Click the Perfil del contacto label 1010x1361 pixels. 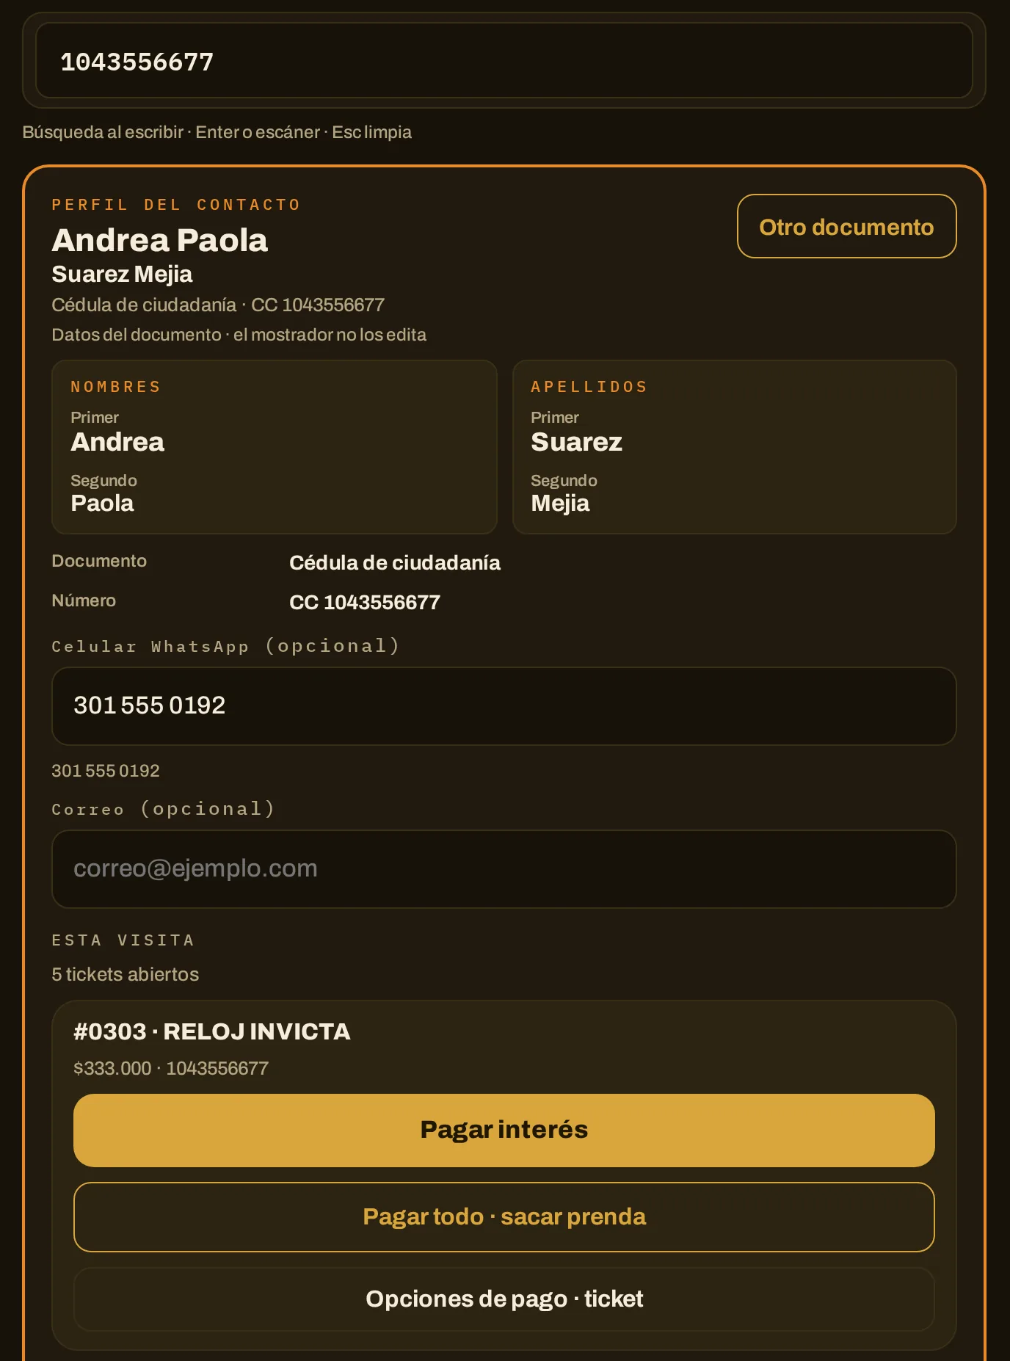(x=176, y=205)
